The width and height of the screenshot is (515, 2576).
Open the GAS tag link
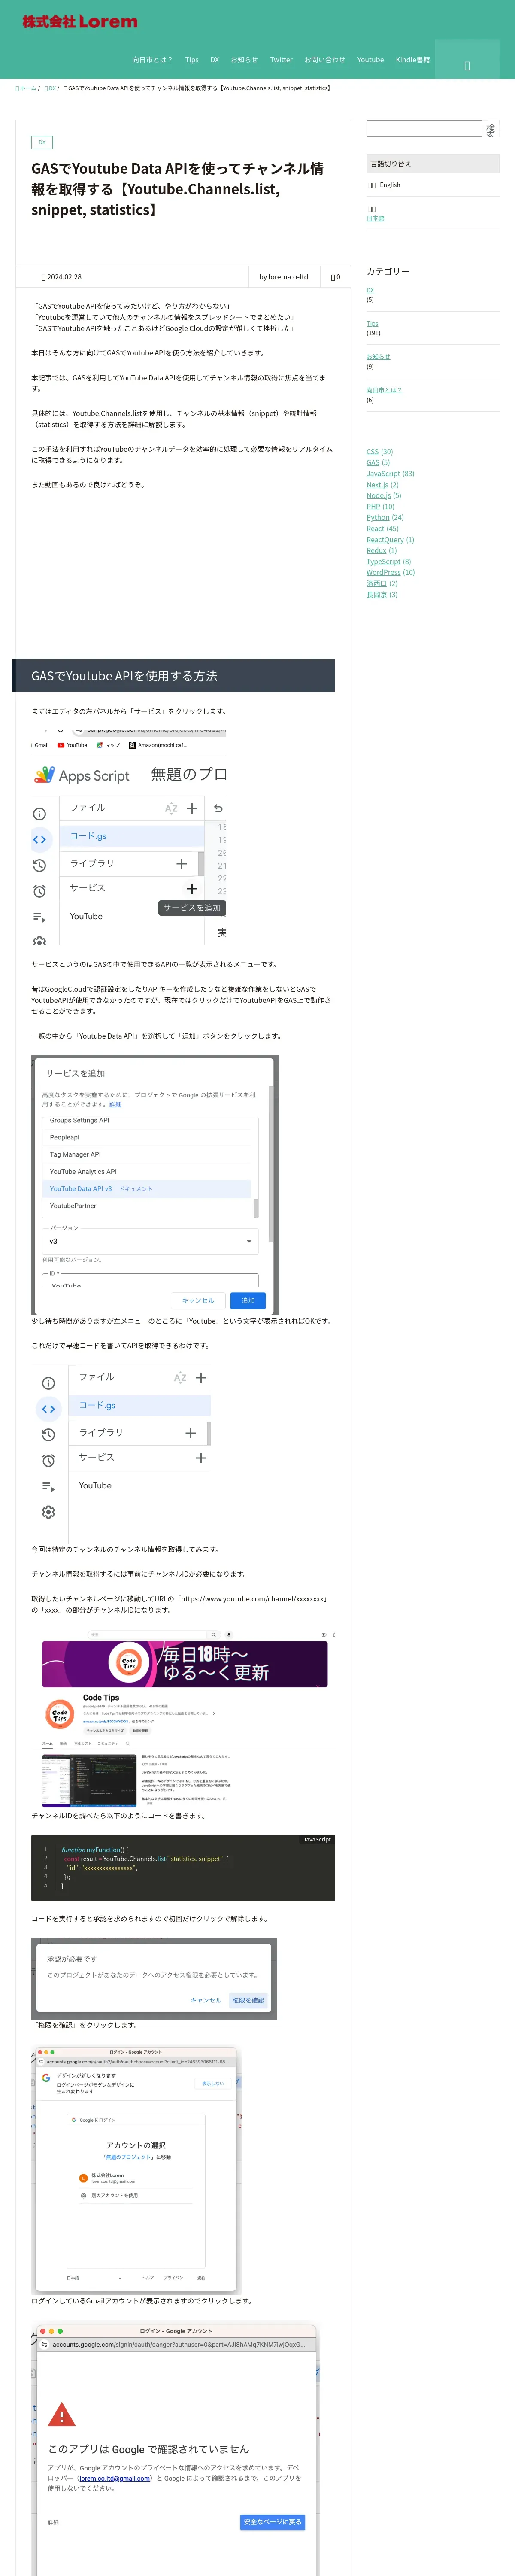pos(372,463)
